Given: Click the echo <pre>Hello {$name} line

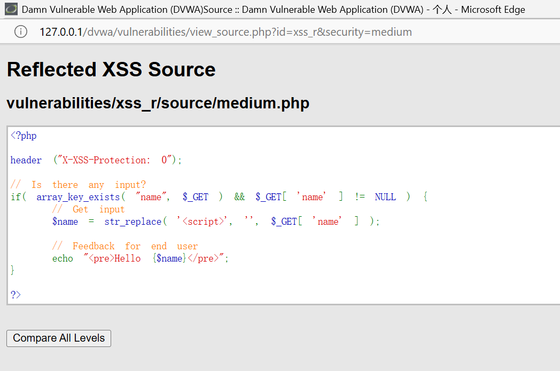Looking at the screenshot, I should [141, 258].
